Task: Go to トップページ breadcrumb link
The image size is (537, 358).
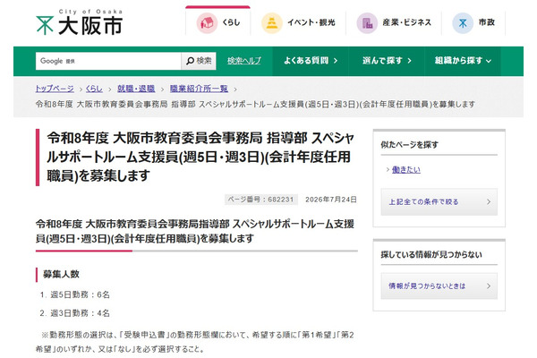Action: point(55,89)
